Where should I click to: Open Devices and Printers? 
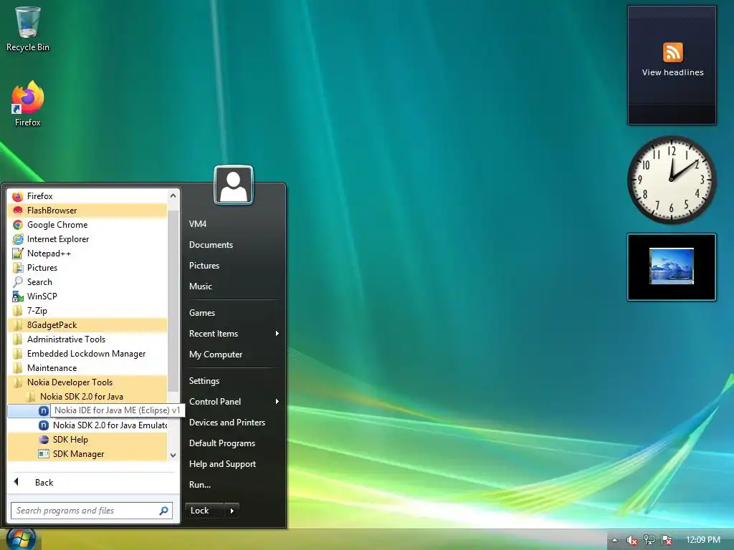[227, 423]
